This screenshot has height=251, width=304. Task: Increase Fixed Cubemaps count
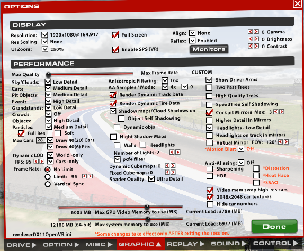click(173, 172)
